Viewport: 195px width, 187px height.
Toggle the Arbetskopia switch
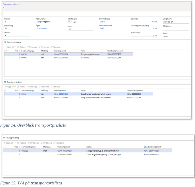(70, 22)
